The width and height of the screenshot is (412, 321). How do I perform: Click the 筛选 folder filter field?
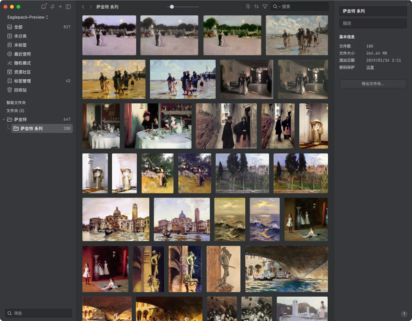39,313
